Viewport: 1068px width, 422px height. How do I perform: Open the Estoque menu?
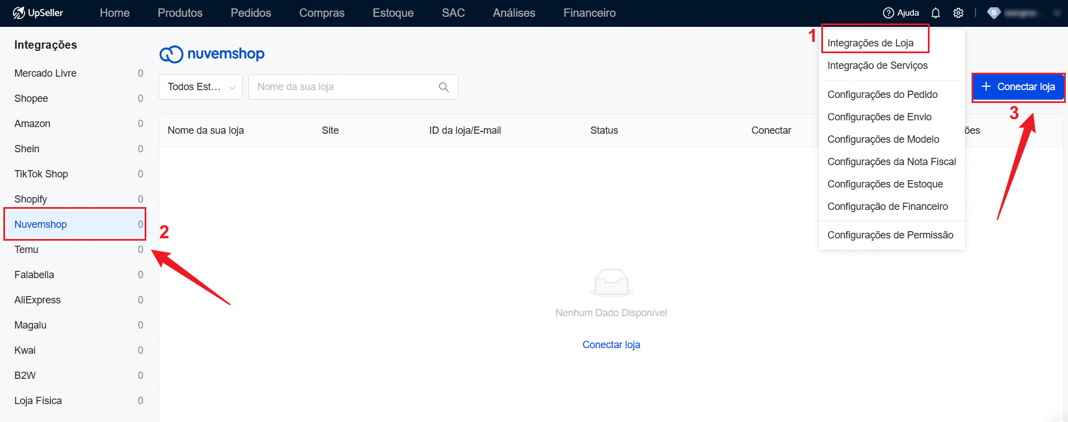(x=393, y=13)
